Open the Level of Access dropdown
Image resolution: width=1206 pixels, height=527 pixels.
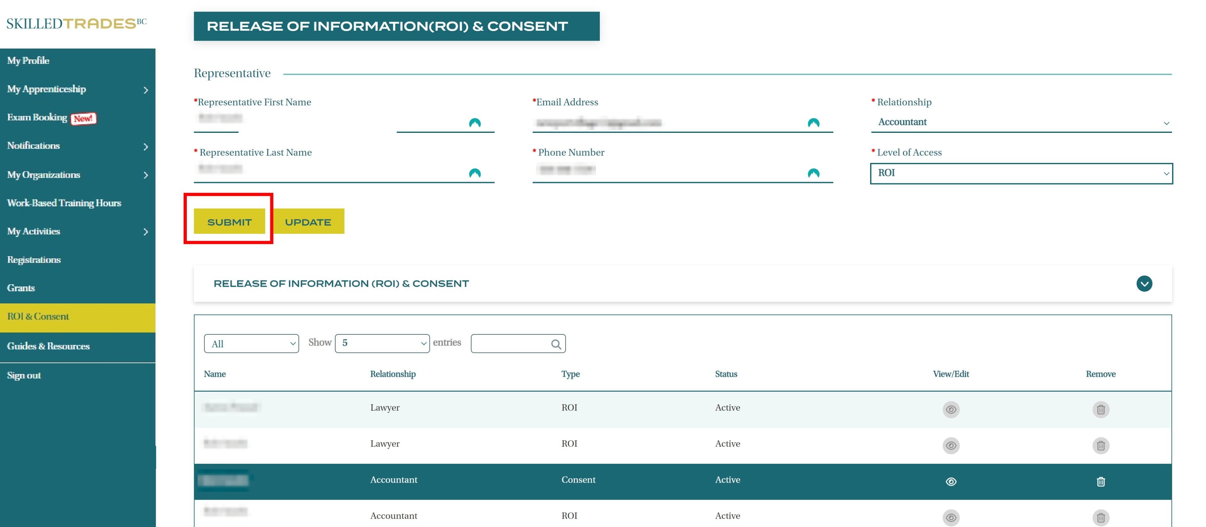[x=1020, y=173]
